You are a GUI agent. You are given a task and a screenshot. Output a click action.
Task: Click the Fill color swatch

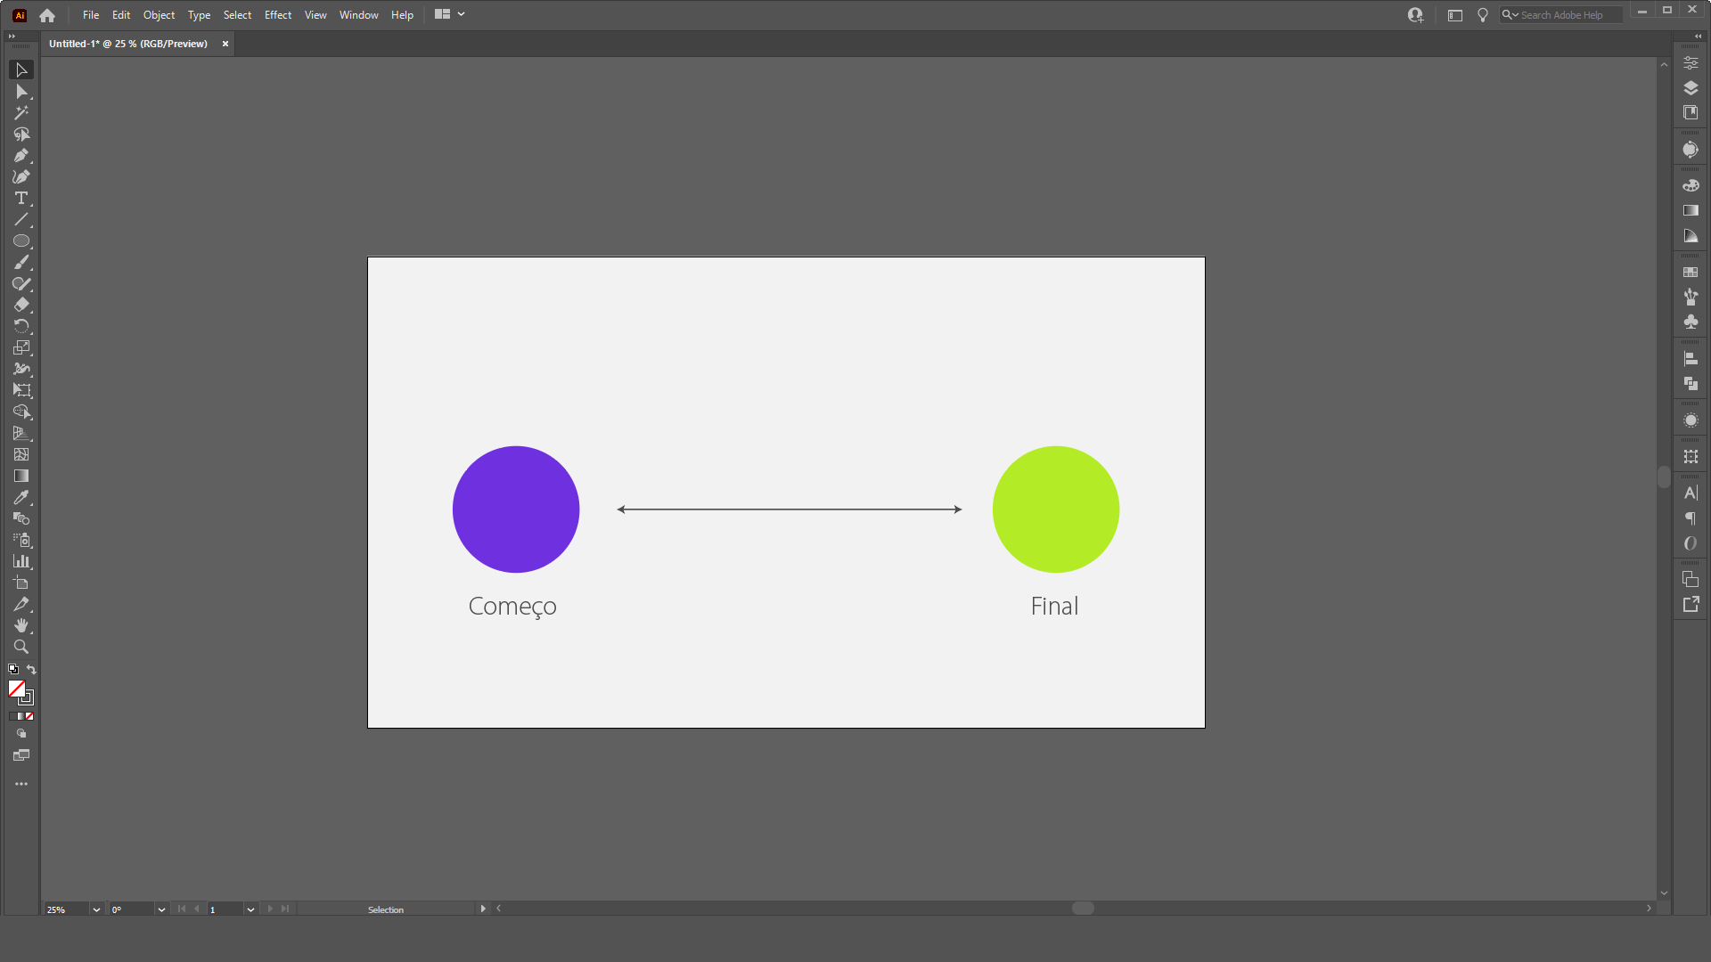(17, 689)
